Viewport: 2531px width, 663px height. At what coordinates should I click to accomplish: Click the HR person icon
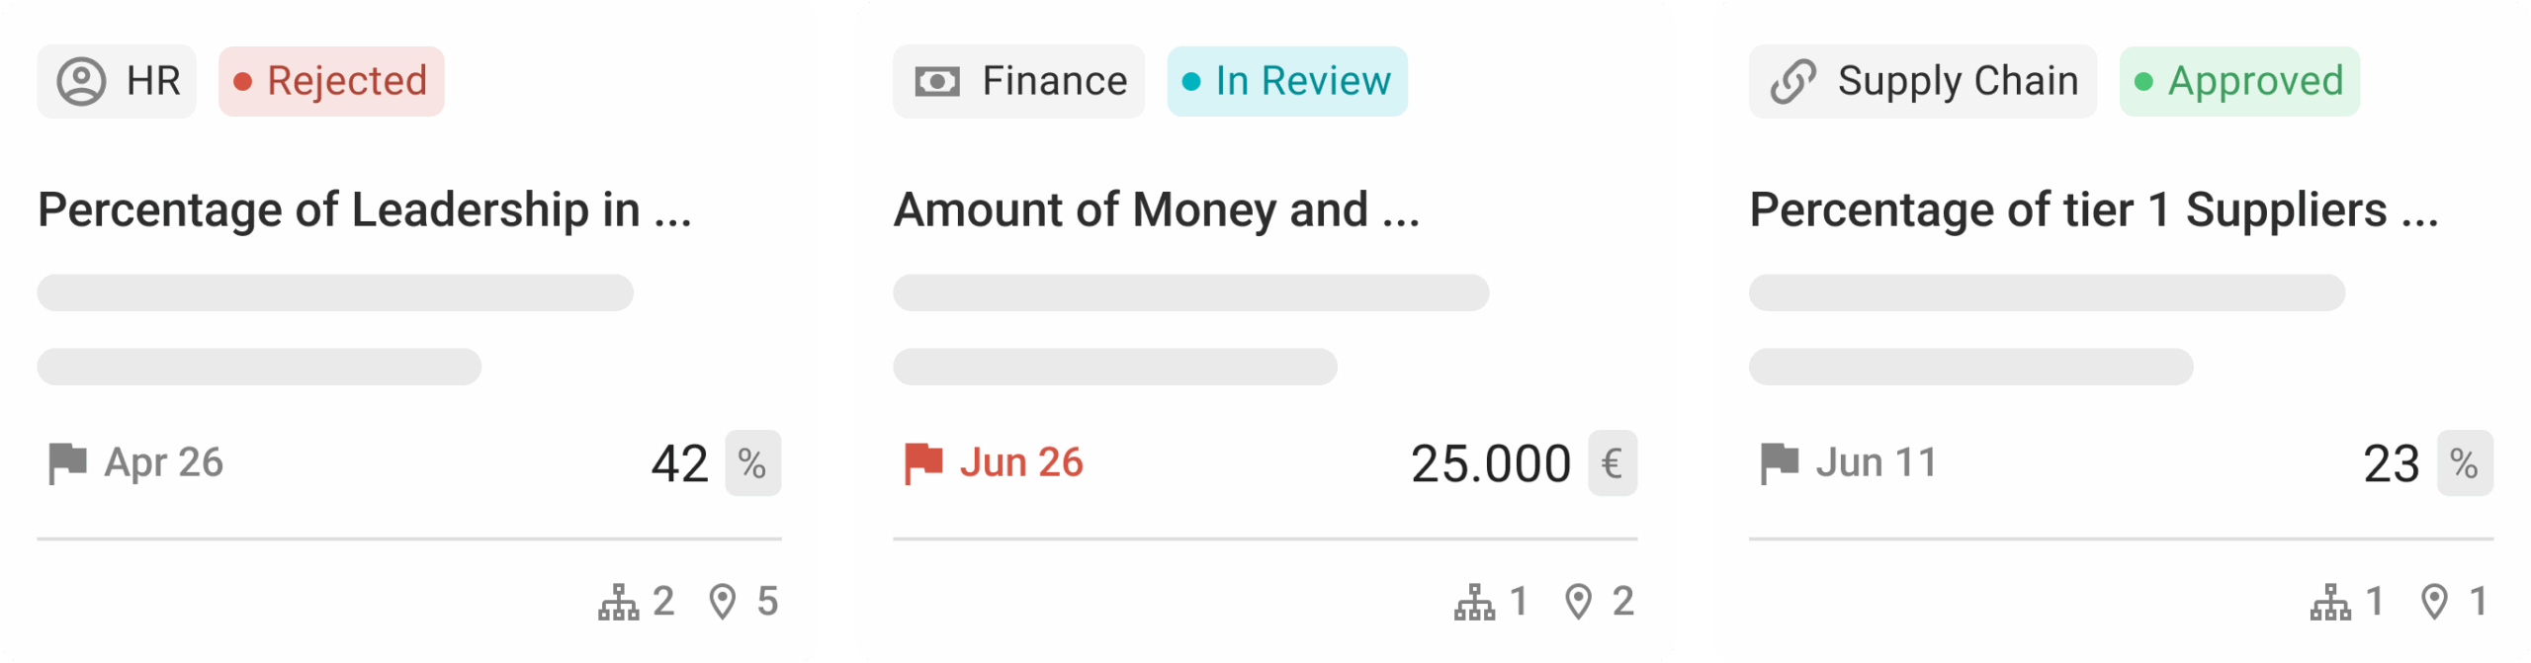pyautogui.click(x=81, y=81)
